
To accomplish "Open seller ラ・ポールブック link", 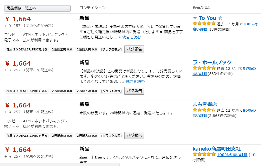I will click(x=212, y=62).
